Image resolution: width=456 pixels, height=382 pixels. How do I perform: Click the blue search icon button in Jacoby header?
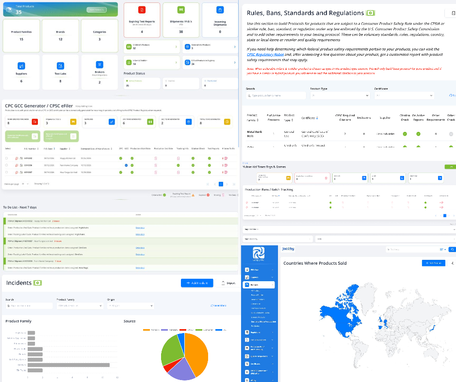(452, 250)
